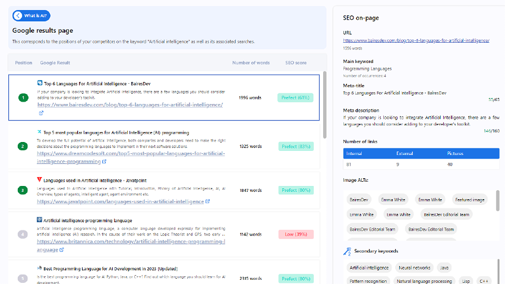Select the Pattern recognition keyword tag
The image size is (505, 284).
pyautogui.click(x=368, y=281)
